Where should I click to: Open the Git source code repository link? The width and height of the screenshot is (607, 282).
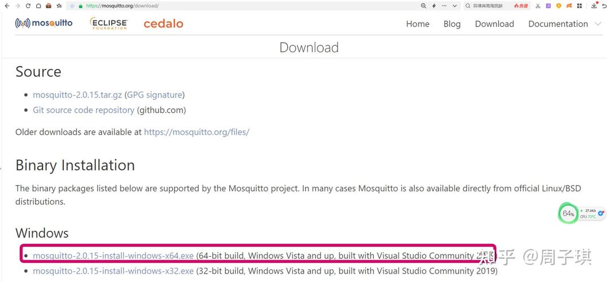coord(83,110)
